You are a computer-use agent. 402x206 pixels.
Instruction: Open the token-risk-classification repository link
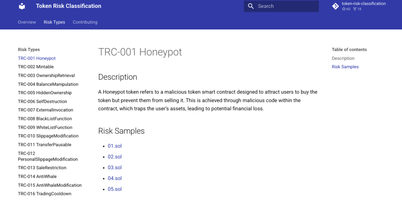point(363,4)
